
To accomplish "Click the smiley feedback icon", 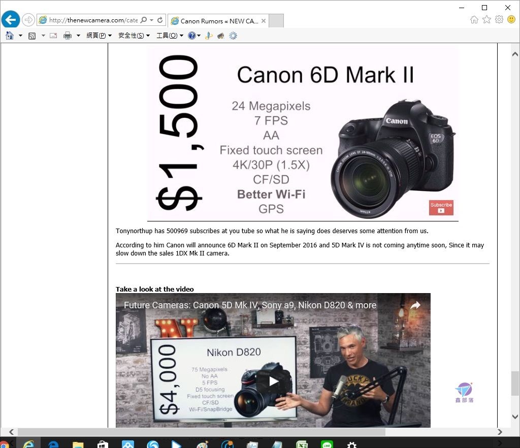I will [x=512, y=20].
